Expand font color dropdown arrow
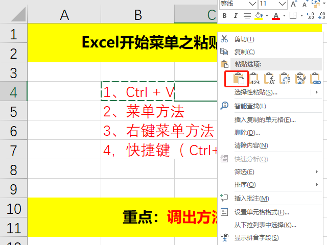This screenshot has height=245, width=327. point(284,16)
